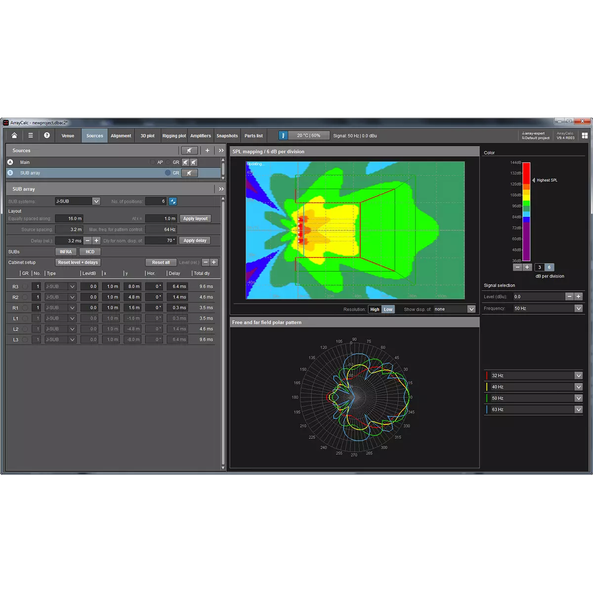This screenshot has height=593, width=593.
Task: Click the Apply layout button
Action: (x=195, y=218)
